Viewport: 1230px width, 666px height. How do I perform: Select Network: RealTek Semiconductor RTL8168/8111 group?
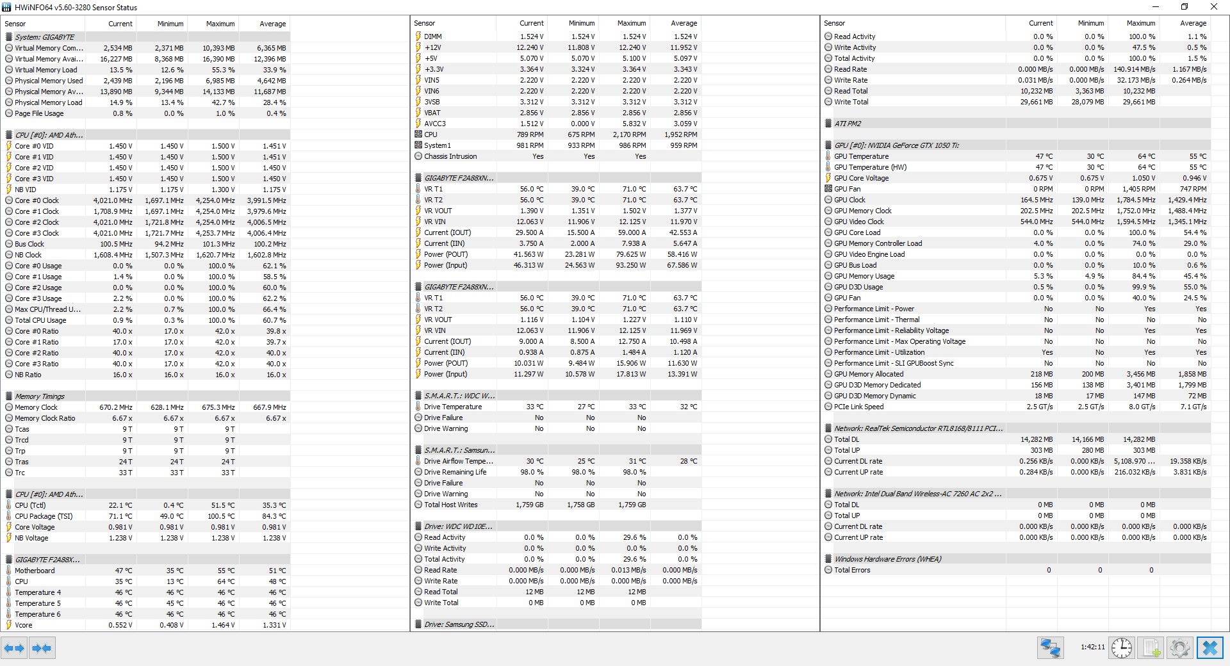click(x=1017, y=428)
